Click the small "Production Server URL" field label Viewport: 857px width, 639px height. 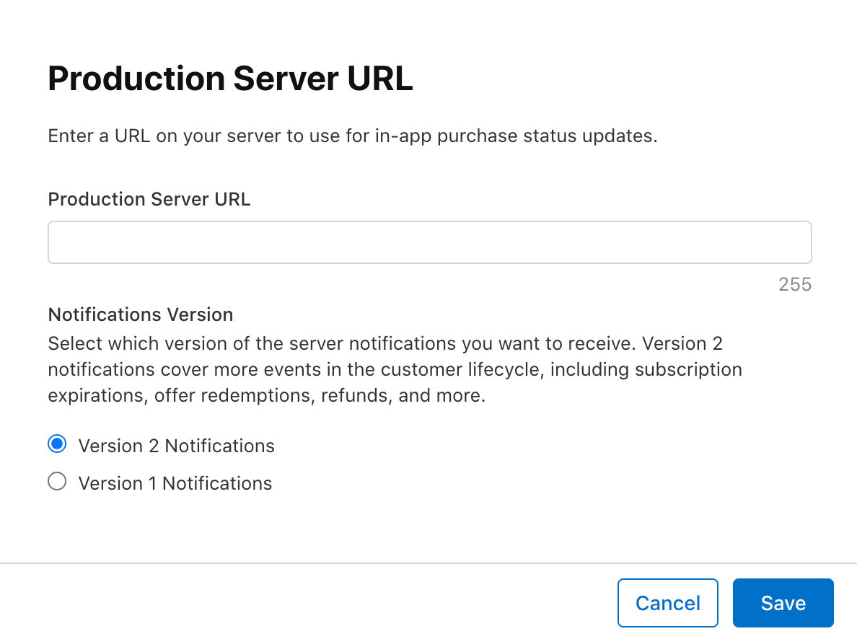coord(149,199)
